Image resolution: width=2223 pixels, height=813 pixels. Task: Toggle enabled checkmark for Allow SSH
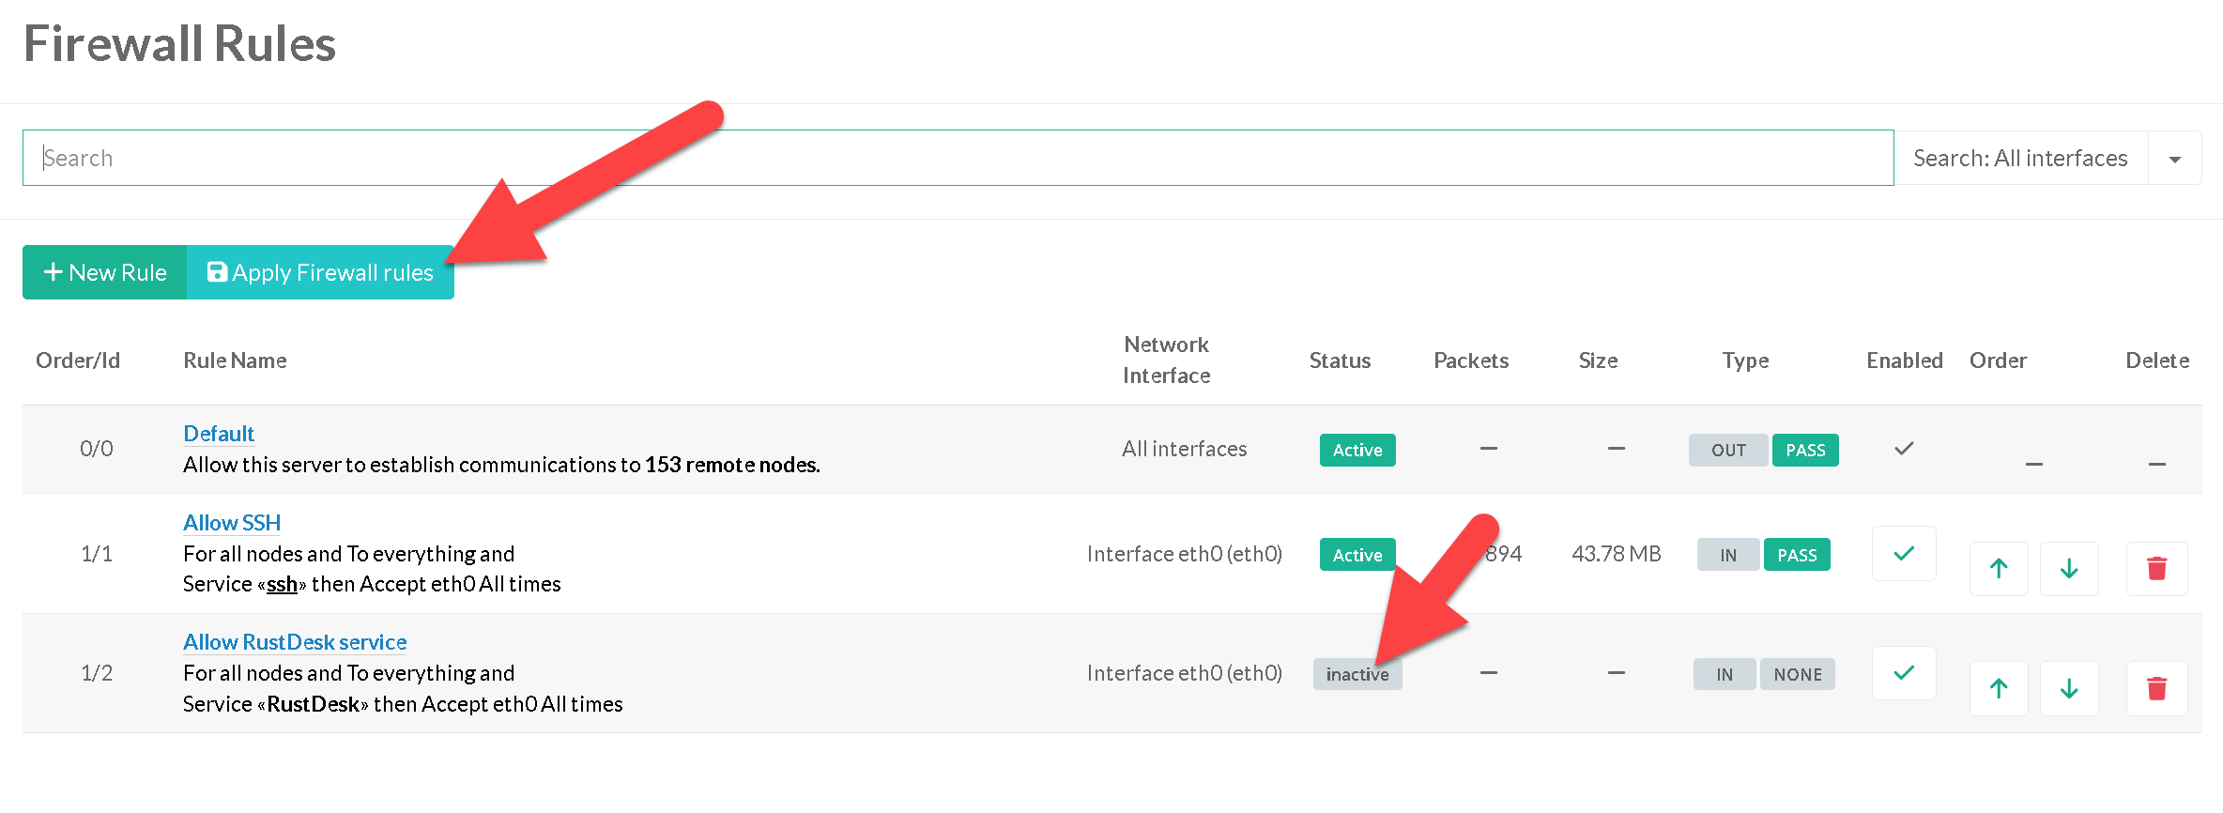(x=1904, y=554)
